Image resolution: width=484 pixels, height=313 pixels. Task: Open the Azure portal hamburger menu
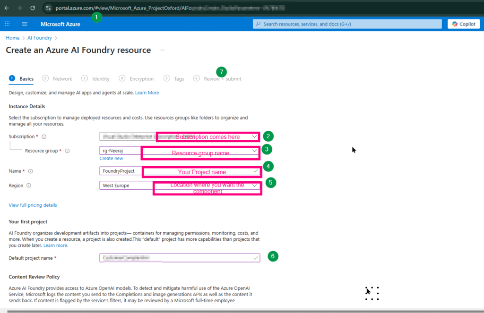[x=25, y=24]
